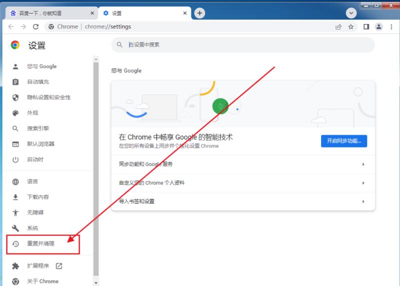Close the 设置 tab
This screenshot has width=400, height=286.
point(185,13)
